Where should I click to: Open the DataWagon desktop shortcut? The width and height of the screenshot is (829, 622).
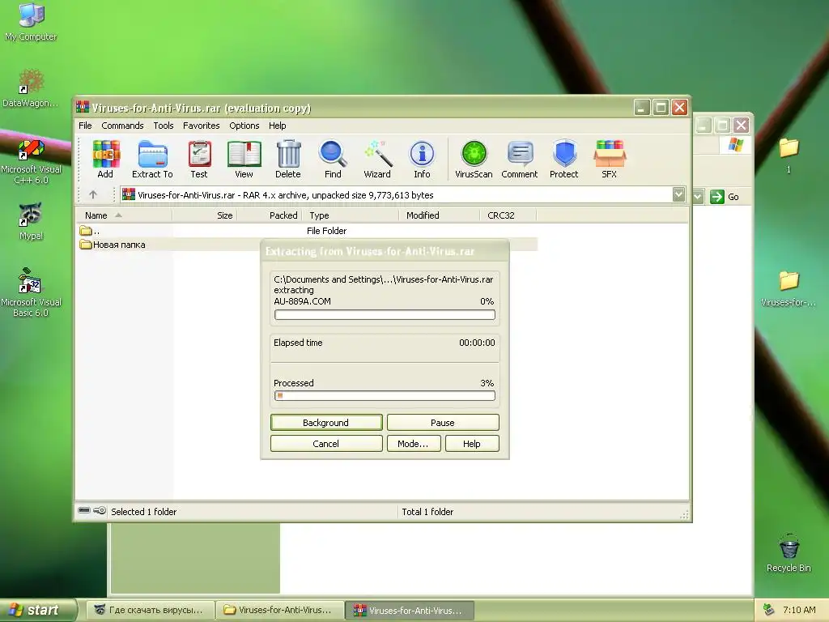point(31,87)
